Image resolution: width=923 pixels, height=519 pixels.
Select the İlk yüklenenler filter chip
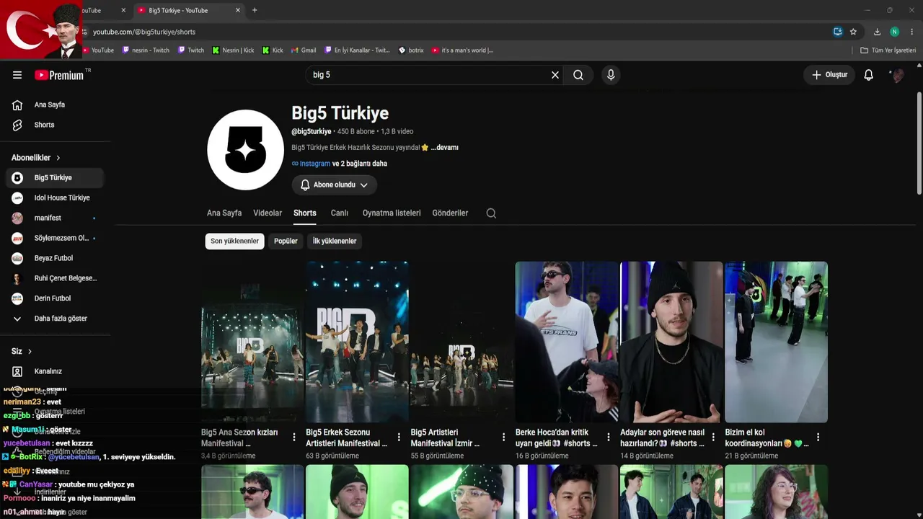335,241
